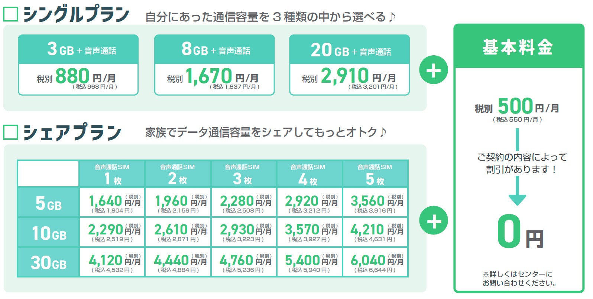Select the 3GB + 音声通話 plan card
Image resolution: width=593 pixels, height=299 pixels.
pyautogui.click(x=78, y=65)
